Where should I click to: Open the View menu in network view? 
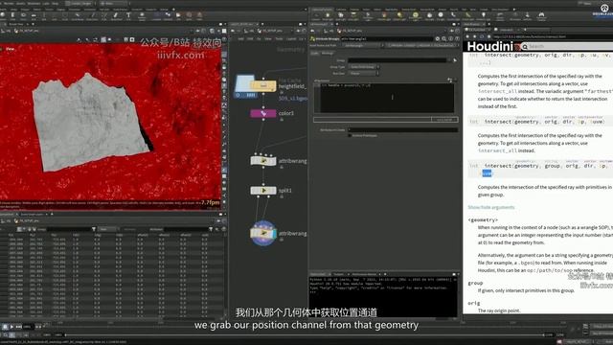268,38
